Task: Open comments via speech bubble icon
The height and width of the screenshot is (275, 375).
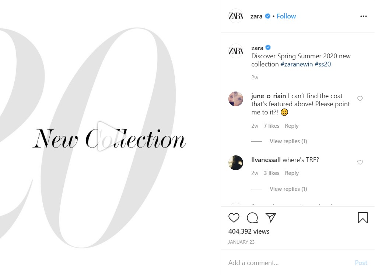Action: (252, 217)
